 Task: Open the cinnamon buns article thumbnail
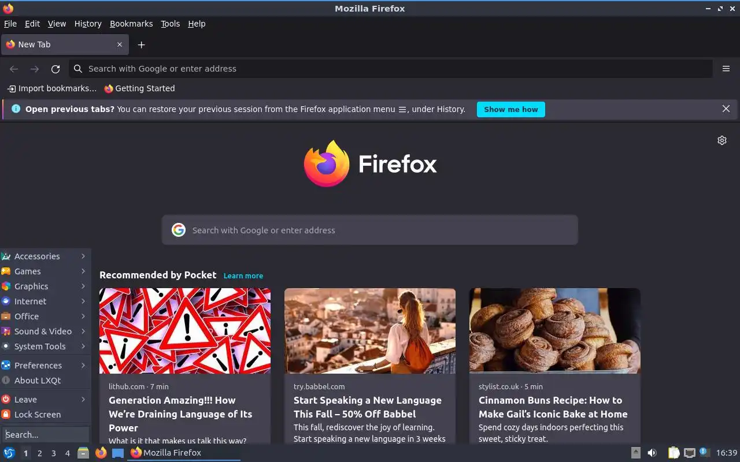(555, 331)
